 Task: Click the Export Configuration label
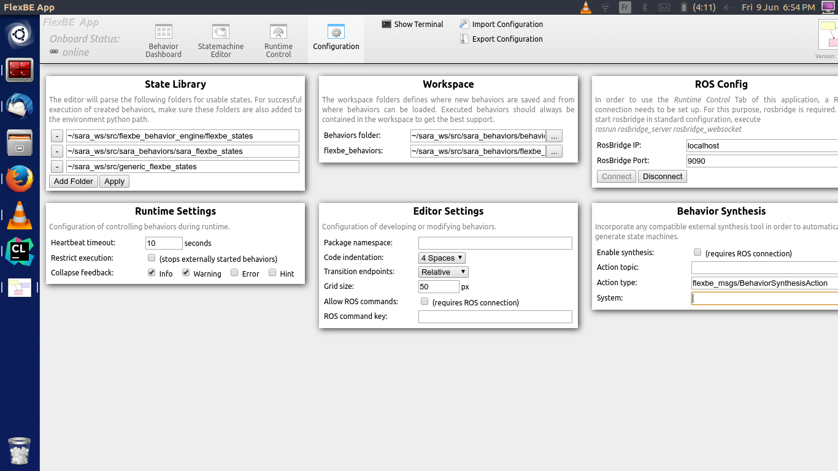507,39
